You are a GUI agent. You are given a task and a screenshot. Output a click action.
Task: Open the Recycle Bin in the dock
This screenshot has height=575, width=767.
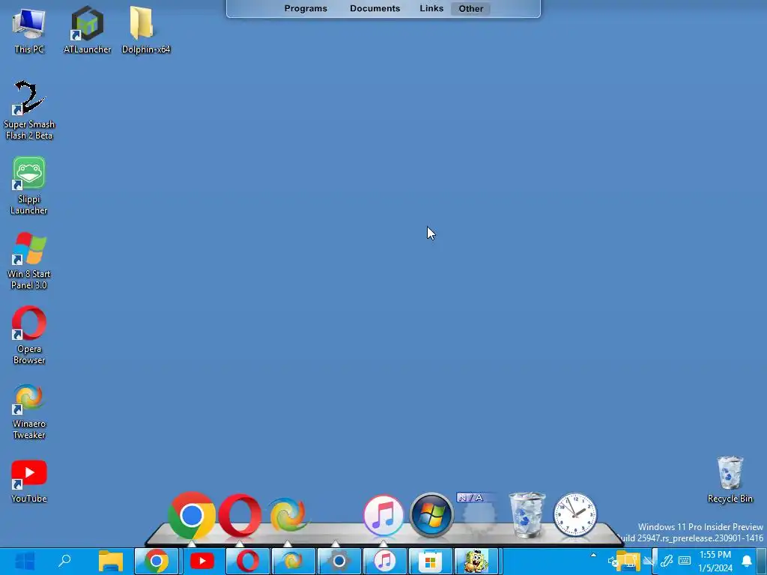527,515
